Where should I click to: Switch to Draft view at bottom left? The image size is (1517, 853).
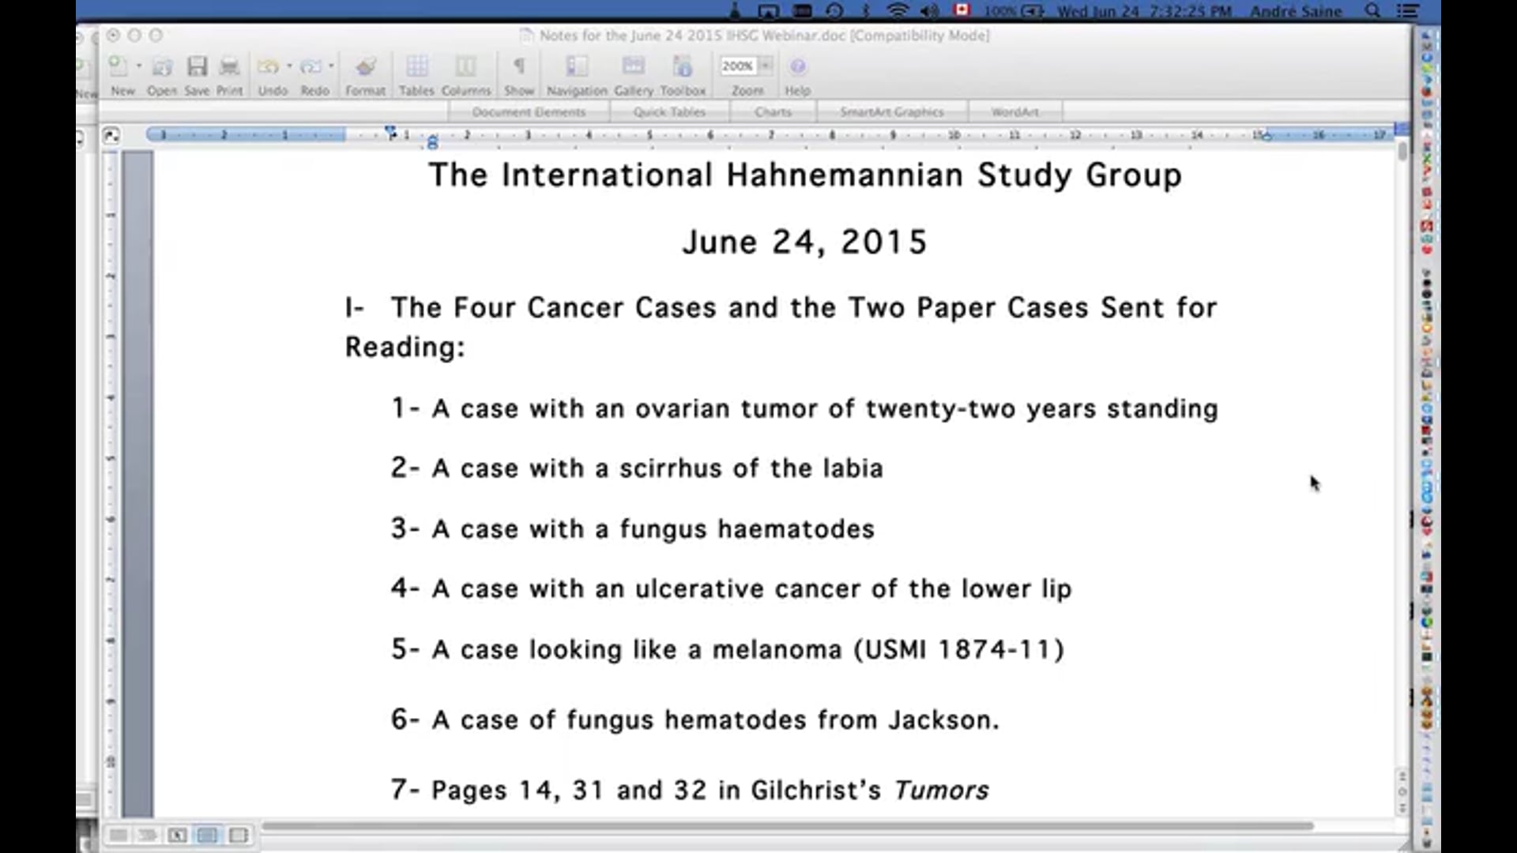pyautogui.click(x=118, y=835)
